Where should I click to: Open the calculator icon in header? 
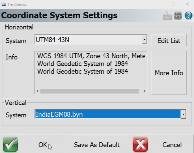click(178, 15)
